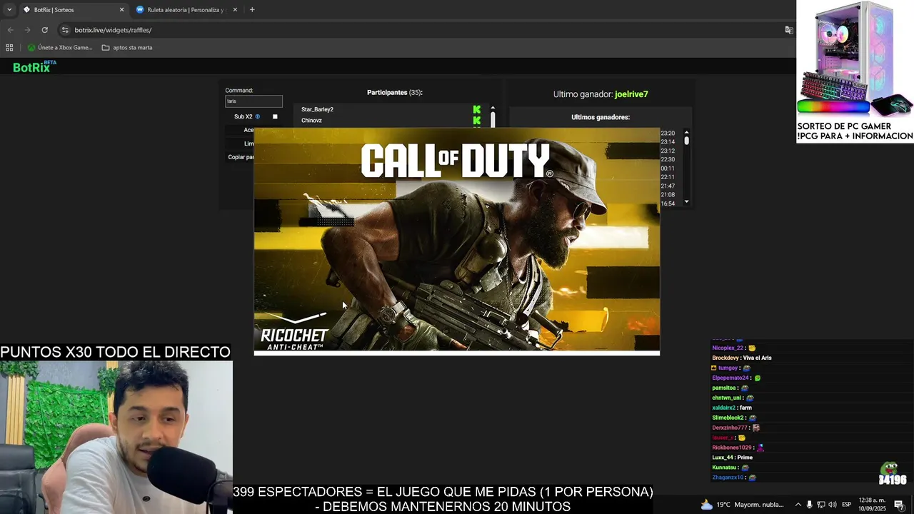Toggle the Sub X2 checkbox

(275, 116)
